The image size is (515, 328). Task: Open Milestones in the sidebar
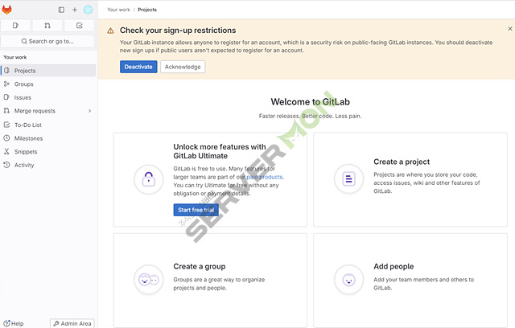pos(48,138)
